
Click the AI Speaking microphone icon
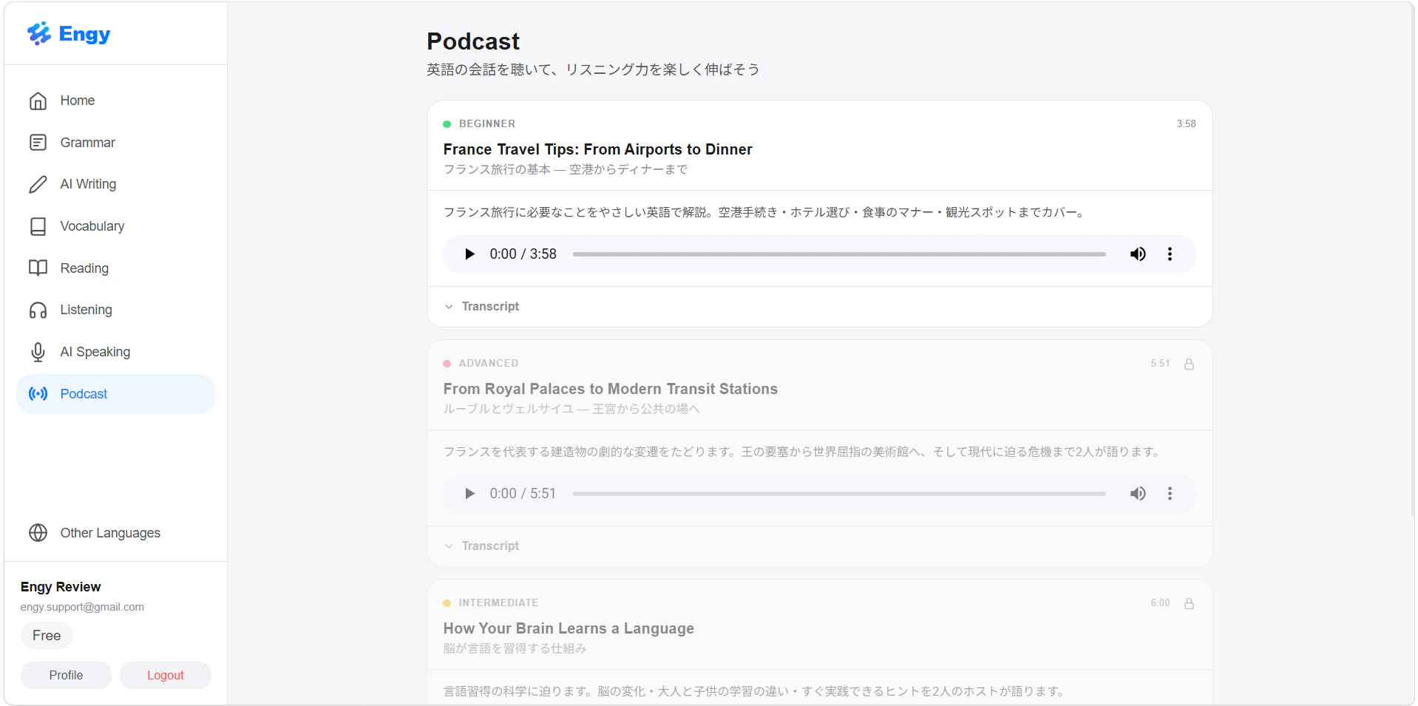coord(38,352)
